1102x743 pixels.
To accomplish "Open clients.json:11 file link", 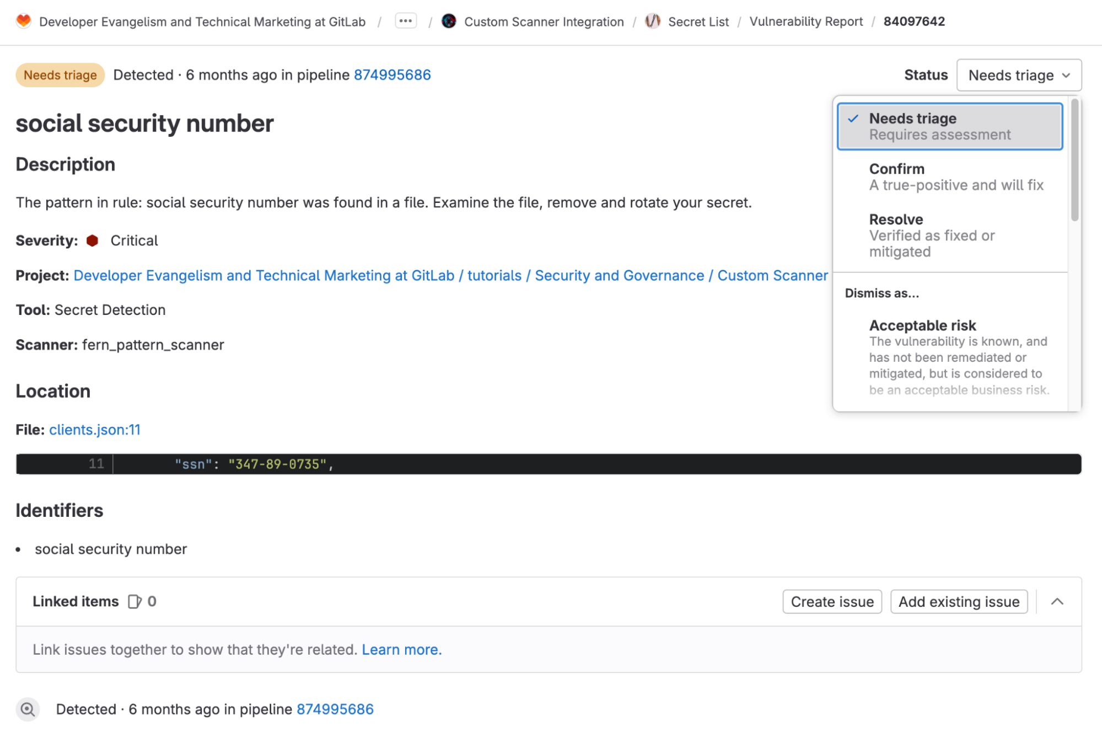I will [x=94, y=430].
